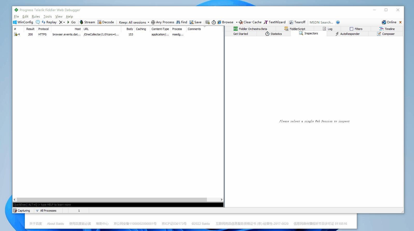Close the toolbar with orange X
414x231 pixels.
click(400, 22)
